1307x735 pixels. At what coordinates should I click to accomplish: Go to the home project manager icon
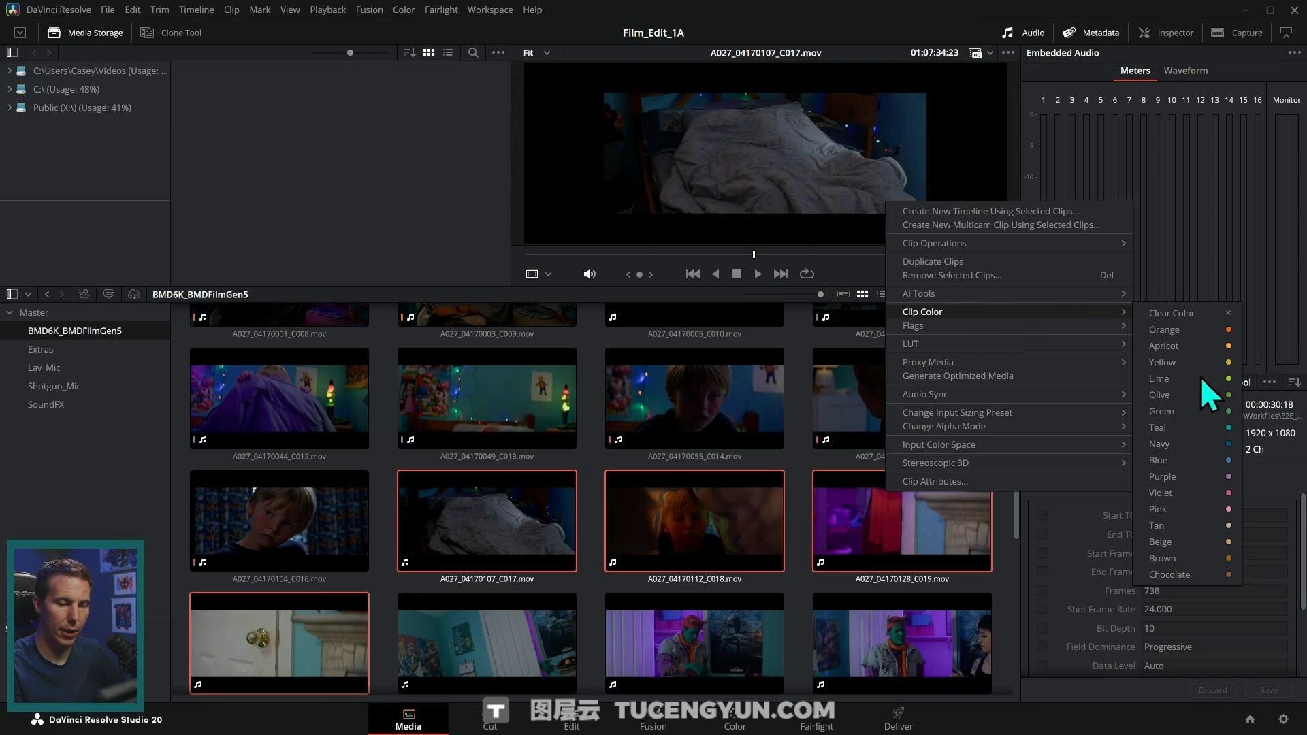[1250, 719]
